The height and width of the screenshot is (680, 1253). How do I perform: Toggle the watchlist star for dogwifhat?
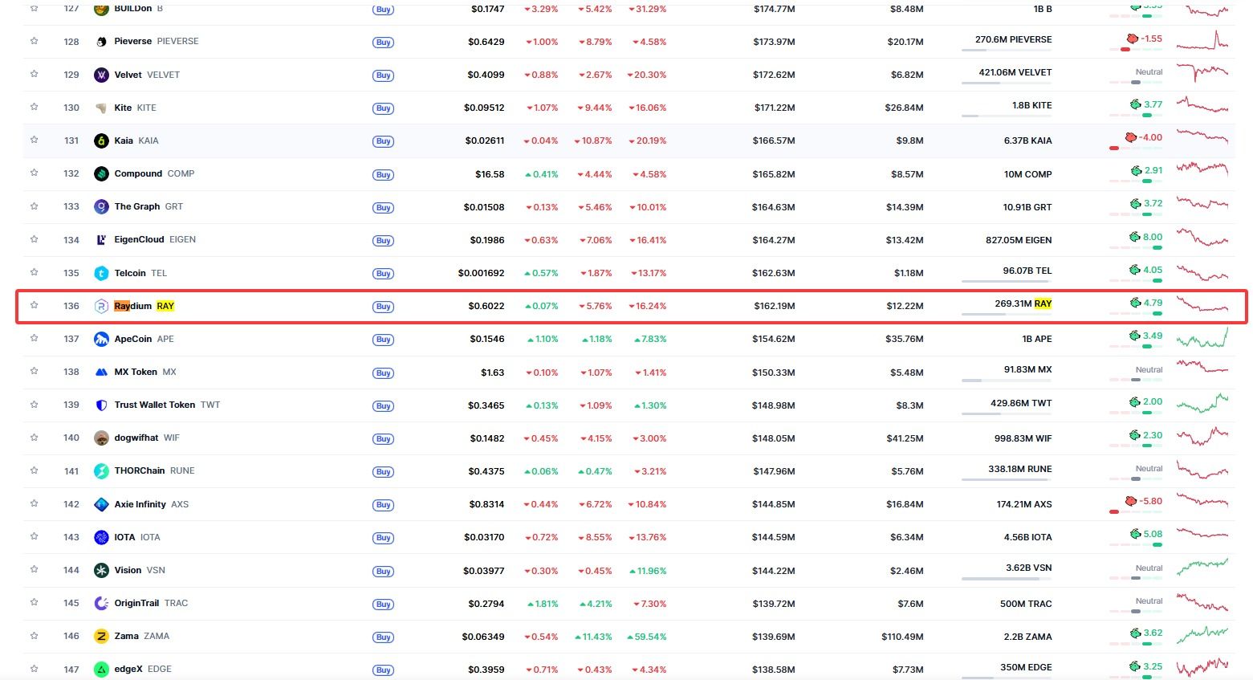[x=34, y=438]
